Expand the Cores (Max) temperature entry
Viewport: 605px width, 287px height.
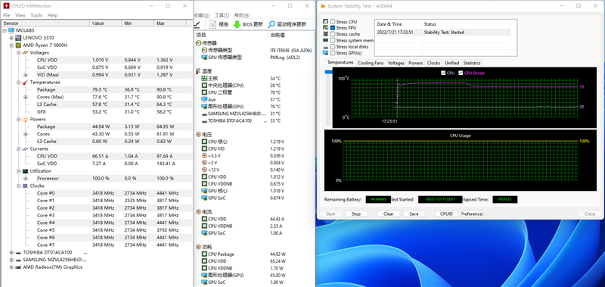tap(26, 97)
